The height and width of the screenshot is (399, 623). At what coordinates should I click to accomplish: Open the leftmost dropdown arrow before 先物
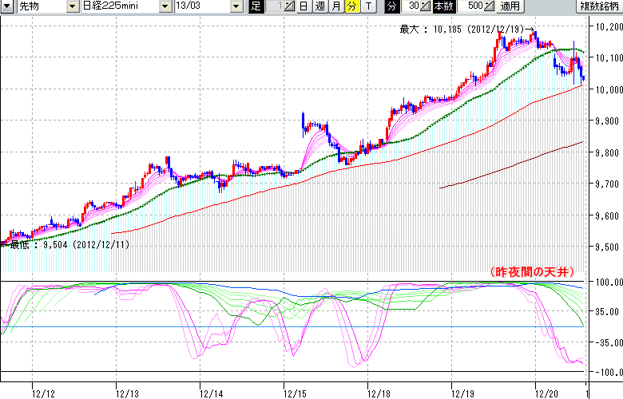tap(8, 6)
